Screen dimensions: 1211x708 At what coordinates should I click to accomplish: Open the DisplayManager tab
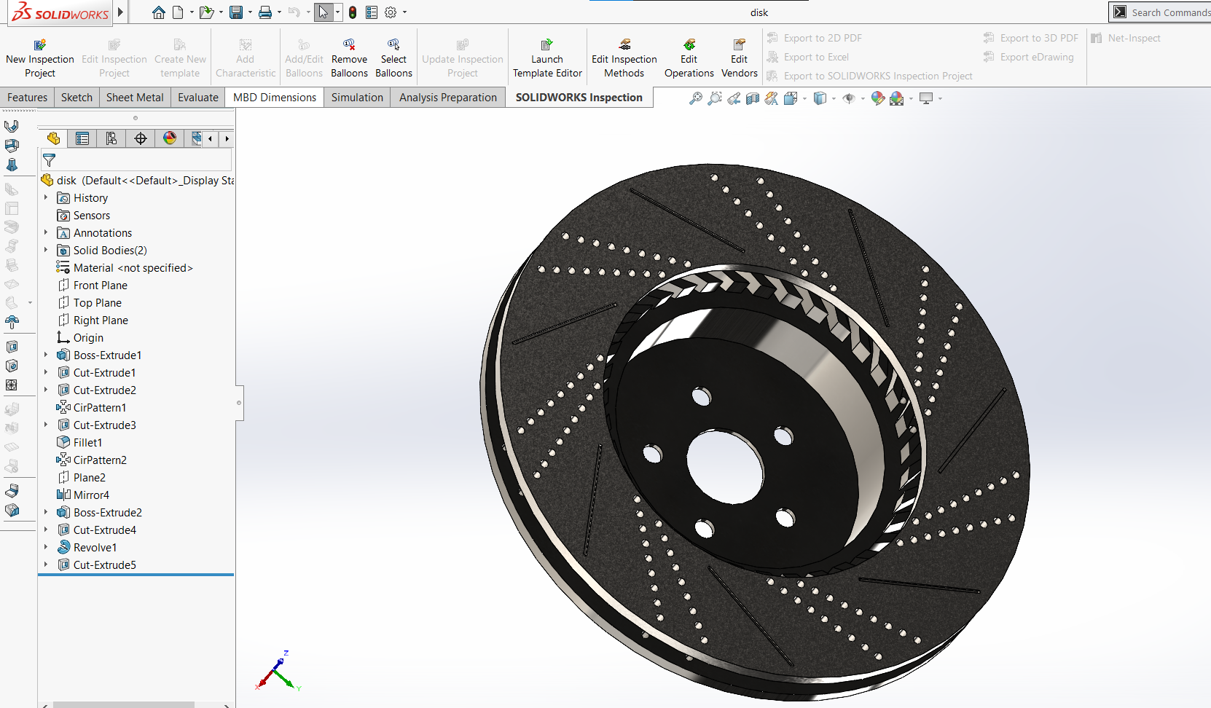click(x=170, y=138)
